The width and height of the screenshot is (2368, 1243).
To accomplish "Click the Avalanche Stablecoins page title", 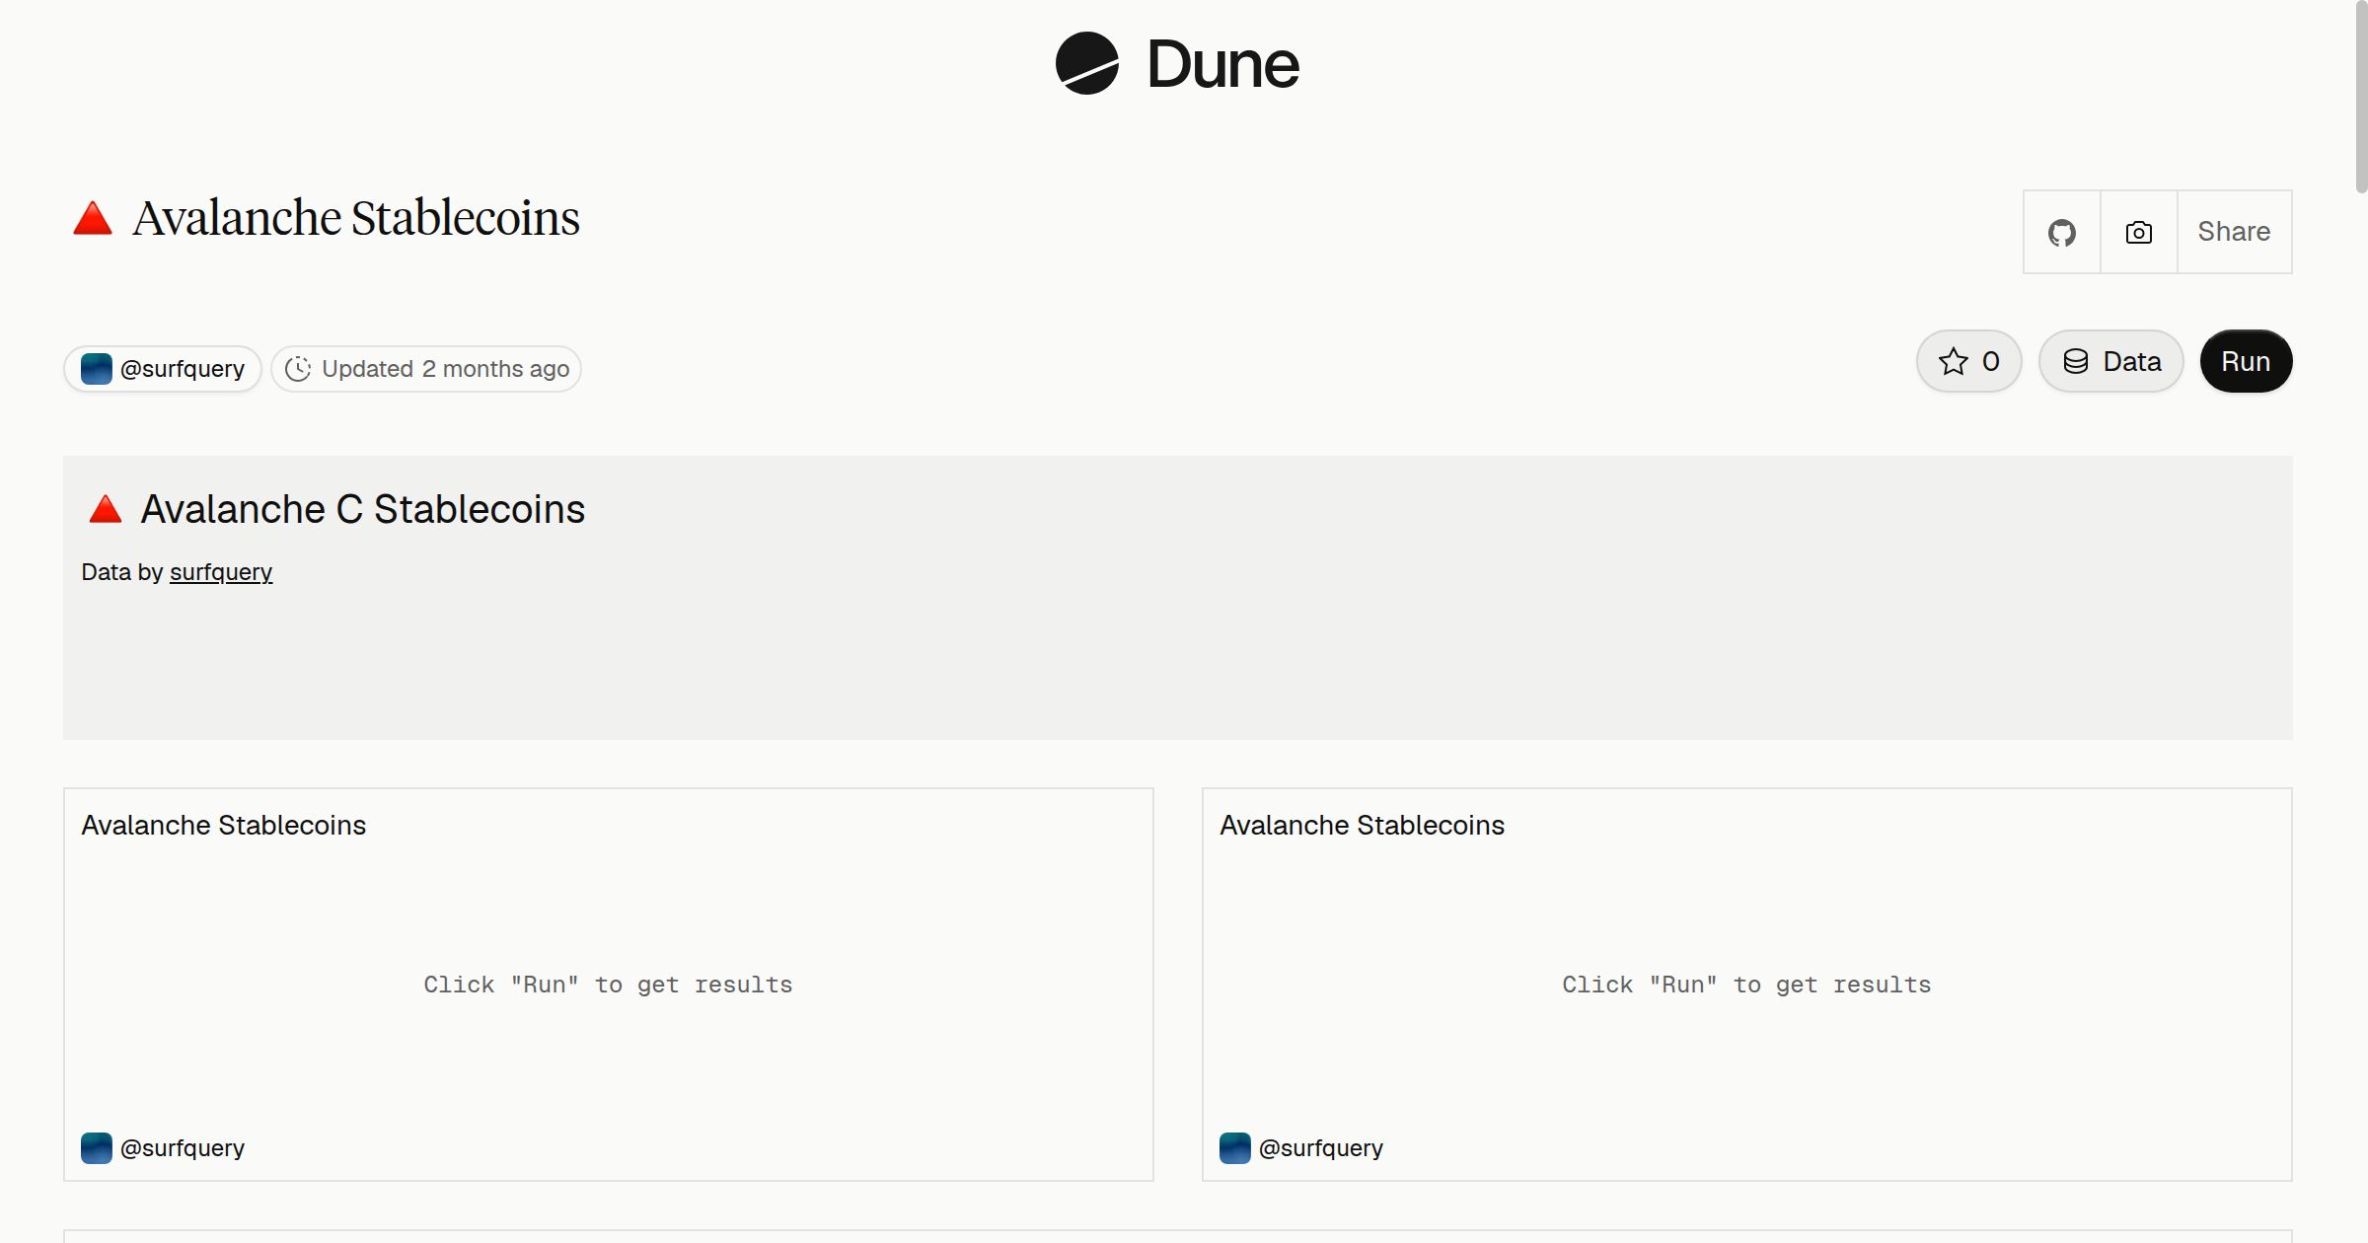I will pos(356,218).
